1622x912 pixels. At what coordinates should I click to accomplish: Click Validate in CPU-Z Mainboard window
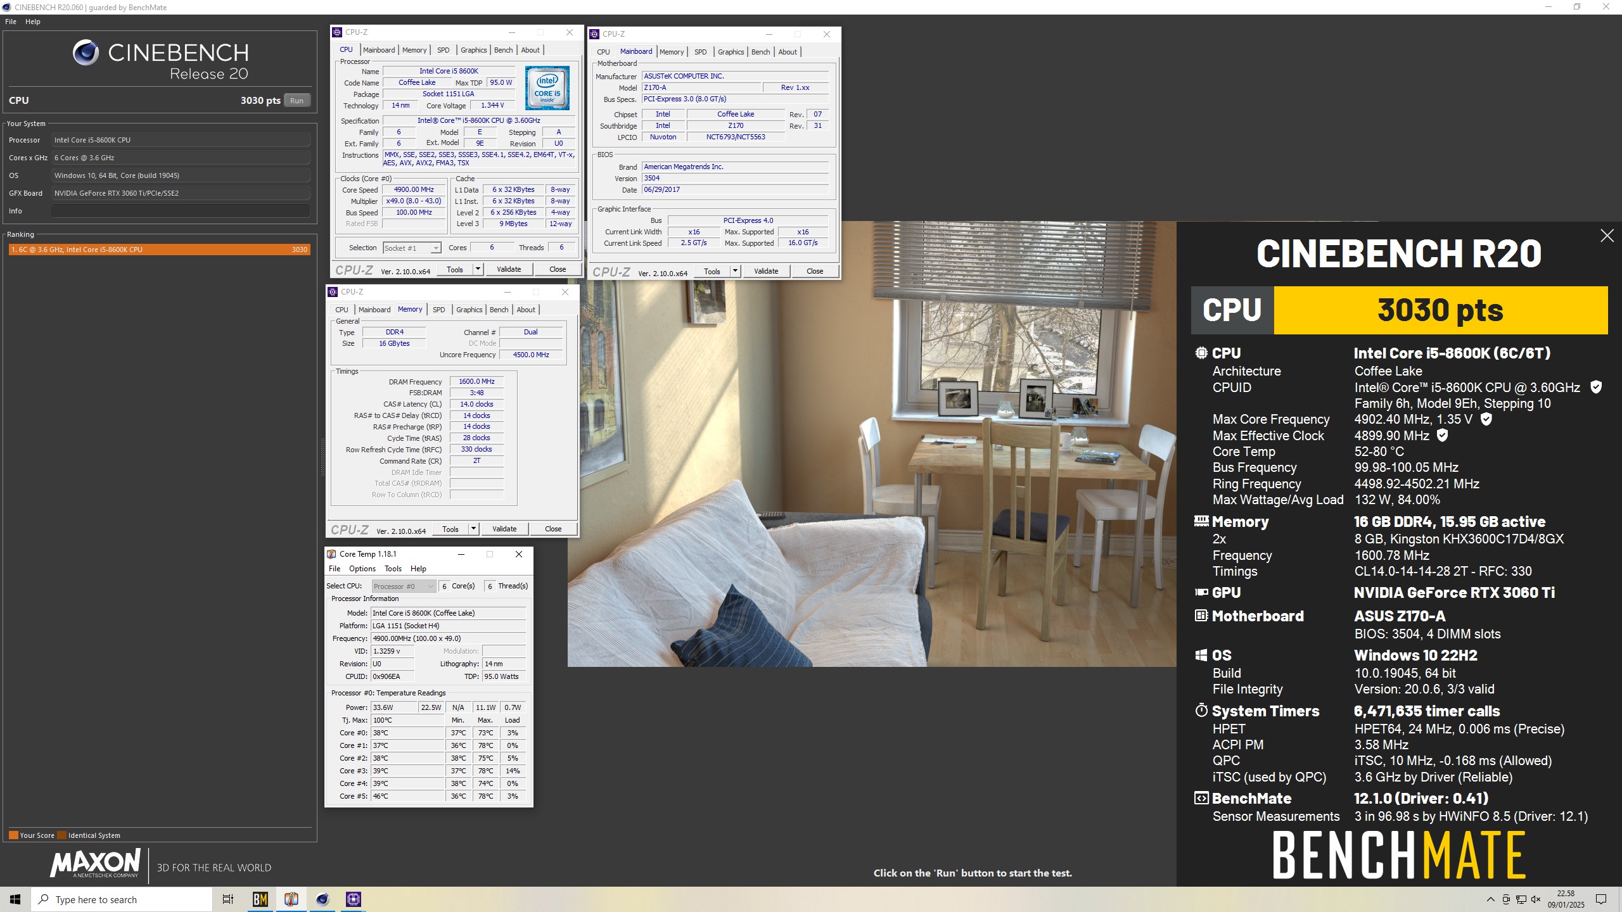[766, 271]
